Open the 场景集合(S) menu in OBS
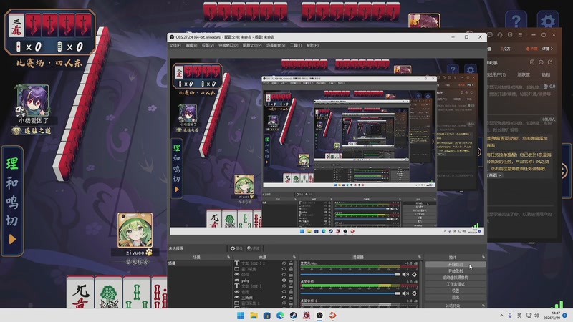 coord(276,45)
